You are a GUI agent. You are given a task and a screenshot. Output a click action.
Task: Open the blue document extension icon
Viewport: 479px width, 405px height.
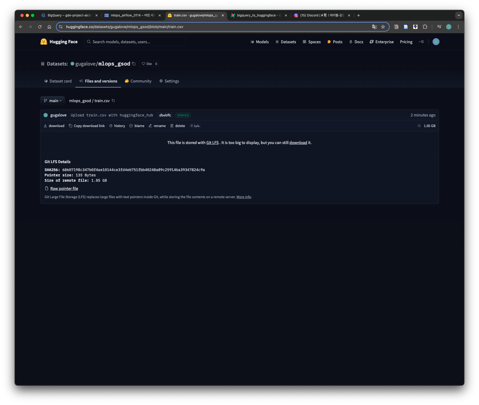(x=406, y=27)
